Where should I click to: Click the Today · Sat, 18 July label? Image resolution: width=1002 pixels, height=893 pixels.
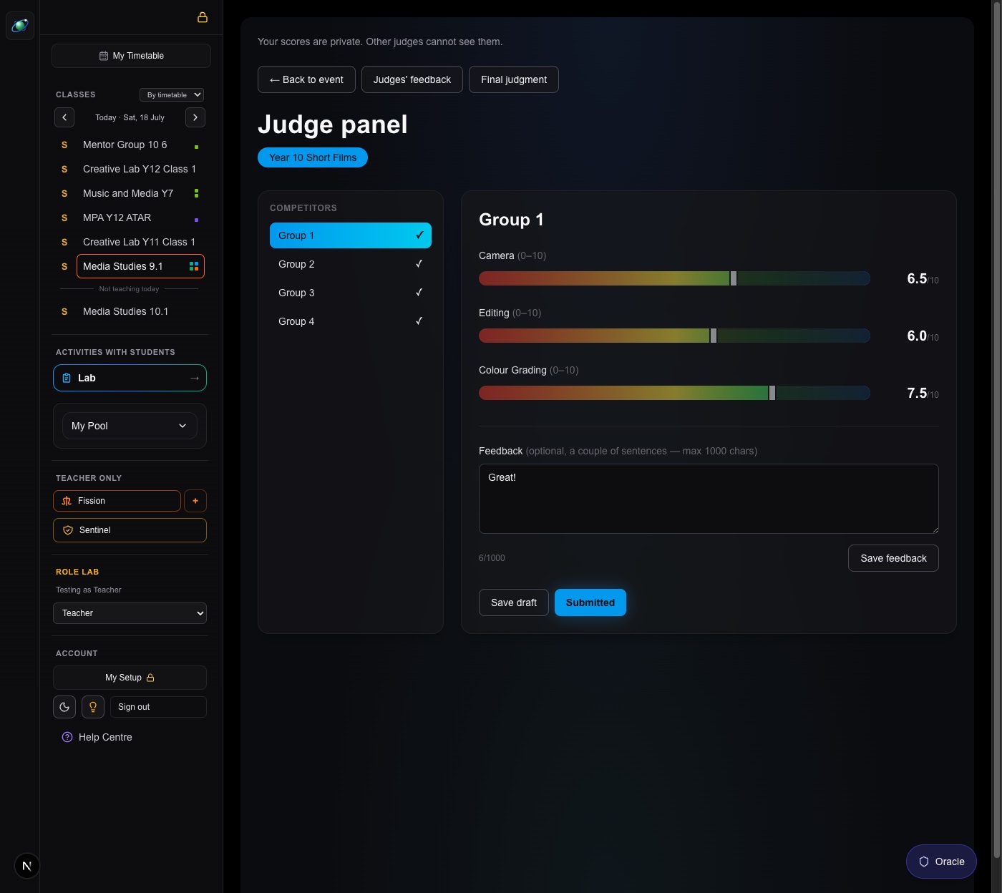[x=130, y=117]
